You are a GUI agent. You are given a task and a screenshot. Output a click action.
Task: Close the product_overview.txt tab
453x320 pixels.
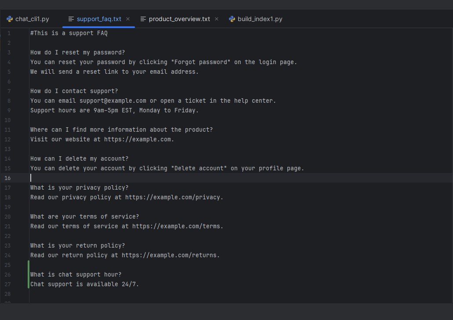pyautogui.click(x=216, y=19)
